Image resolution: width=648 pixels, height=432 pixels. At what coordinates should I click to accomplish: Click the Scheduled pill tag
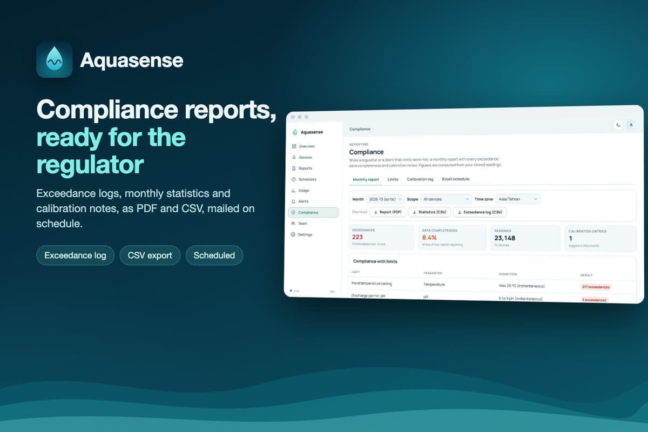point(214,255)
